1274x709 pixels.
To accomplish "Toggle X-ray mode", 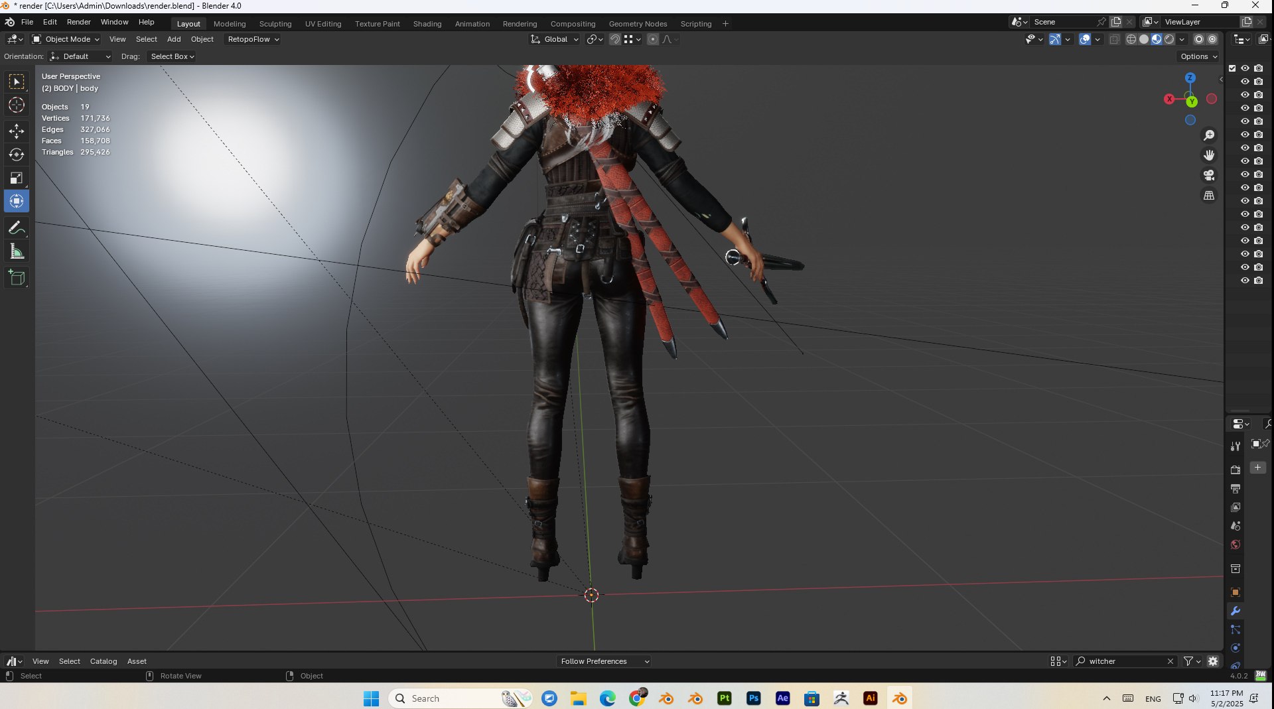I will tap(1114, 39).
